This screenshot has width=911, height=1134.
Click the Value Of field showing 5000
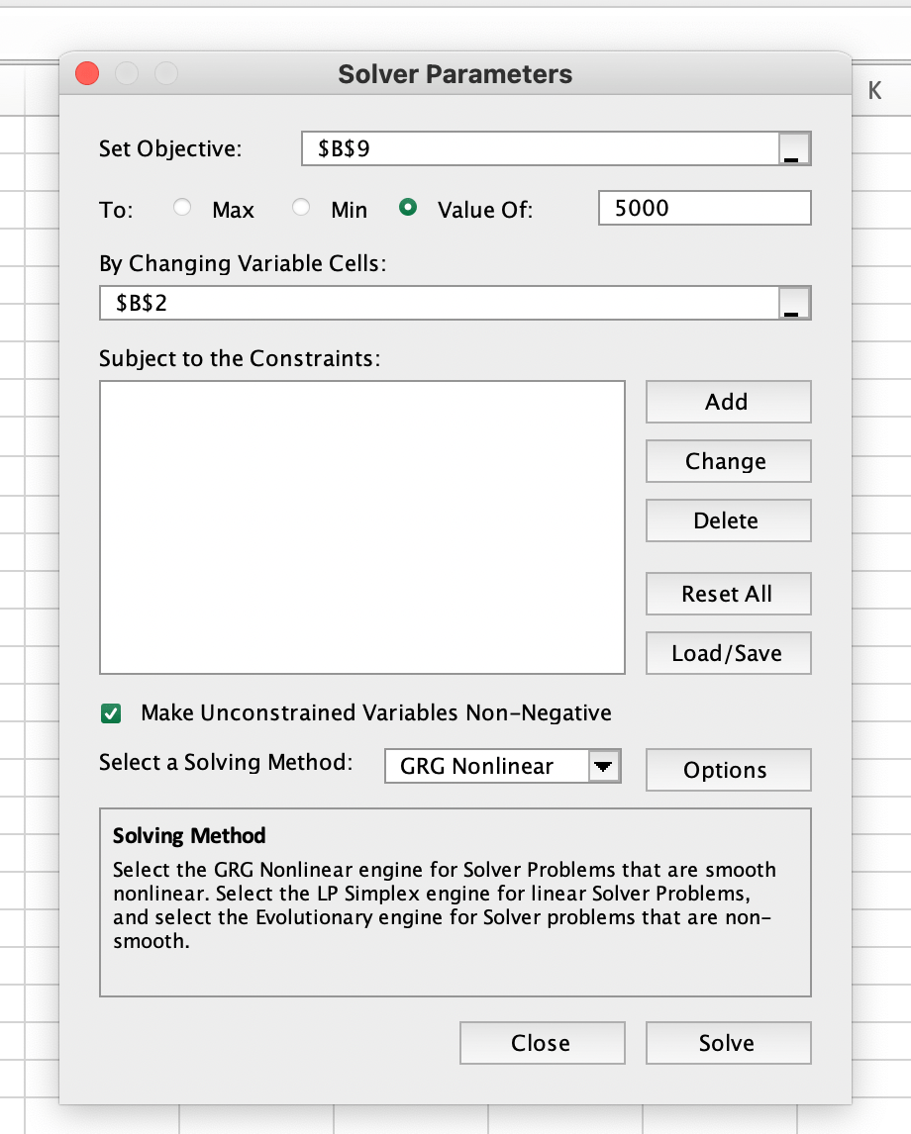(705, 208)
